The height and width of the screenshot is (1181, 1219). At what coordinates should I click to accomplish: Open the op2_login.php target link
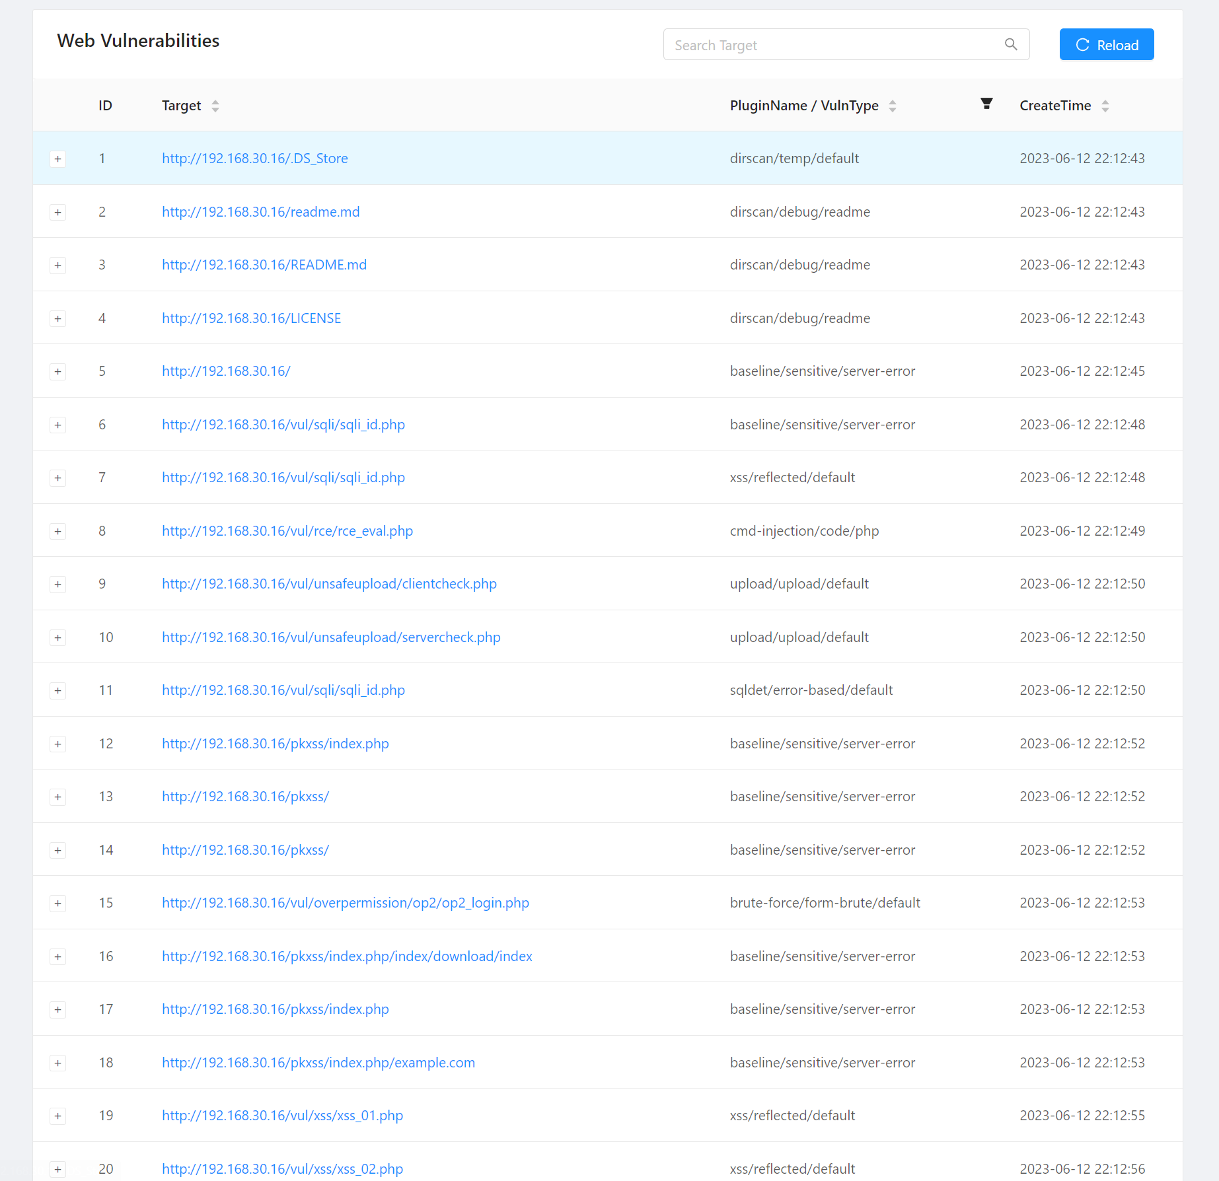(346, 903)
